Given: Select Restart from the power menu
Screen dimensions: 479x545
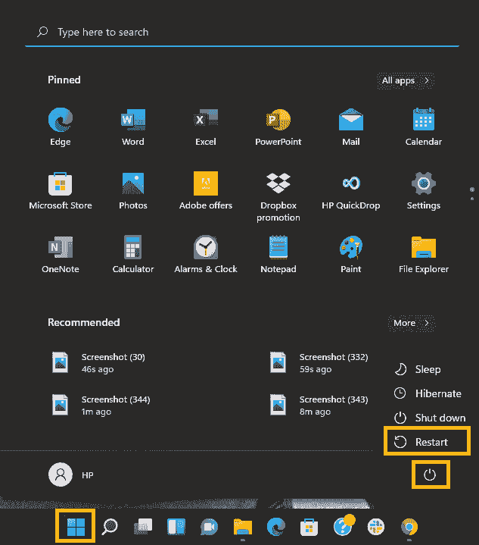Looking at the screenshot, I should [428, 442].
